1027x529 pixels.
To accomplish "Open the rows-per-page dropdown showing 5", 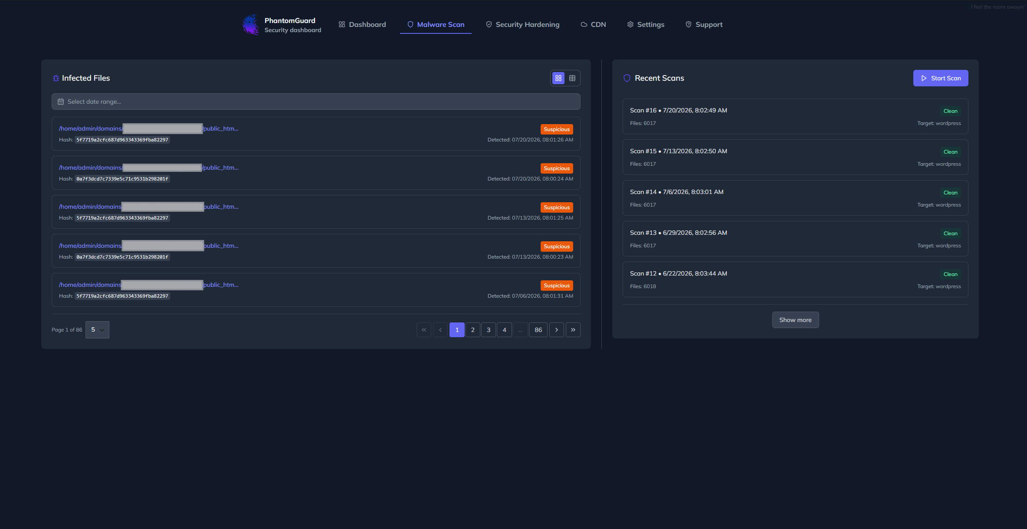I will [x=97, y=330].
